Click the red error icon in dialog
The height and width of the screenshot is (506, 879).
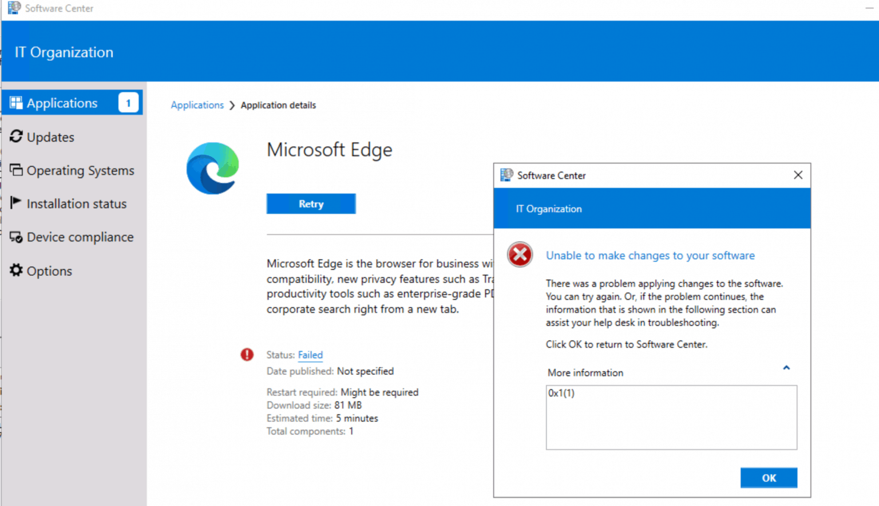tap(520, 255)
